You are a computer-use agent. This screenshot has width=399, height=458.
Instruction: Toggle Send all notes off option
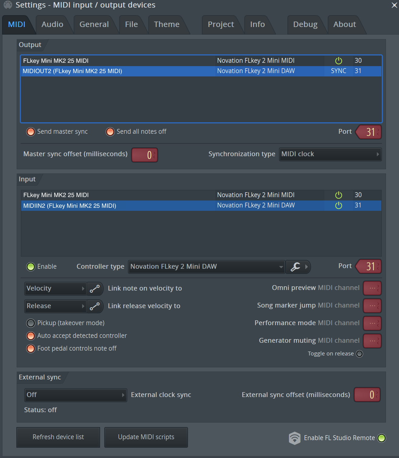click(110, 132)
